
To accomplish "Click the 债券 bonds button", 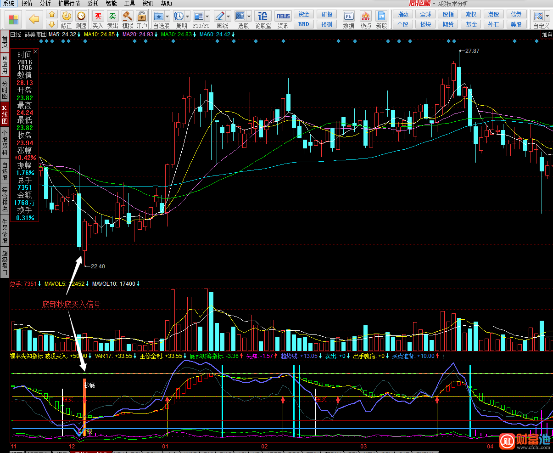I will tap(516, 14).
